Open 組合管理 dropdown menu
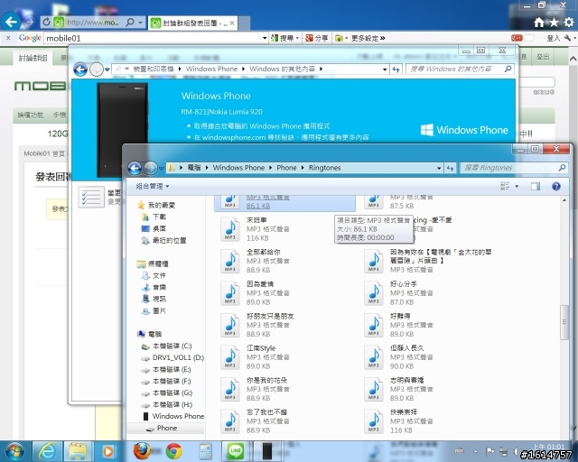The height and width of the screenshot is (462, 578). tap(153, 187)
